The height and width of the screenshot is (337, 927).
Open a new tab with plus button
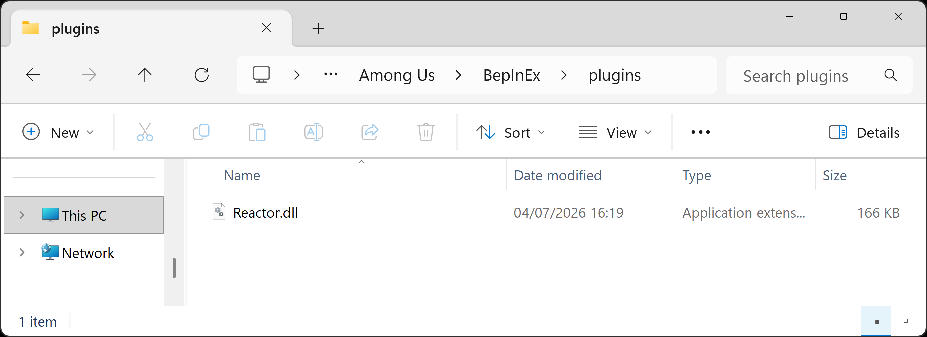click(x=318, y=28)
